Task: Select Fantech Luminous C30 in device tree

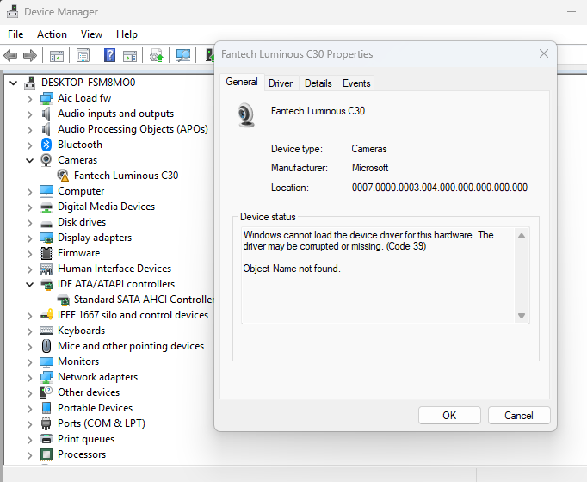Action: tap(127, 176)
